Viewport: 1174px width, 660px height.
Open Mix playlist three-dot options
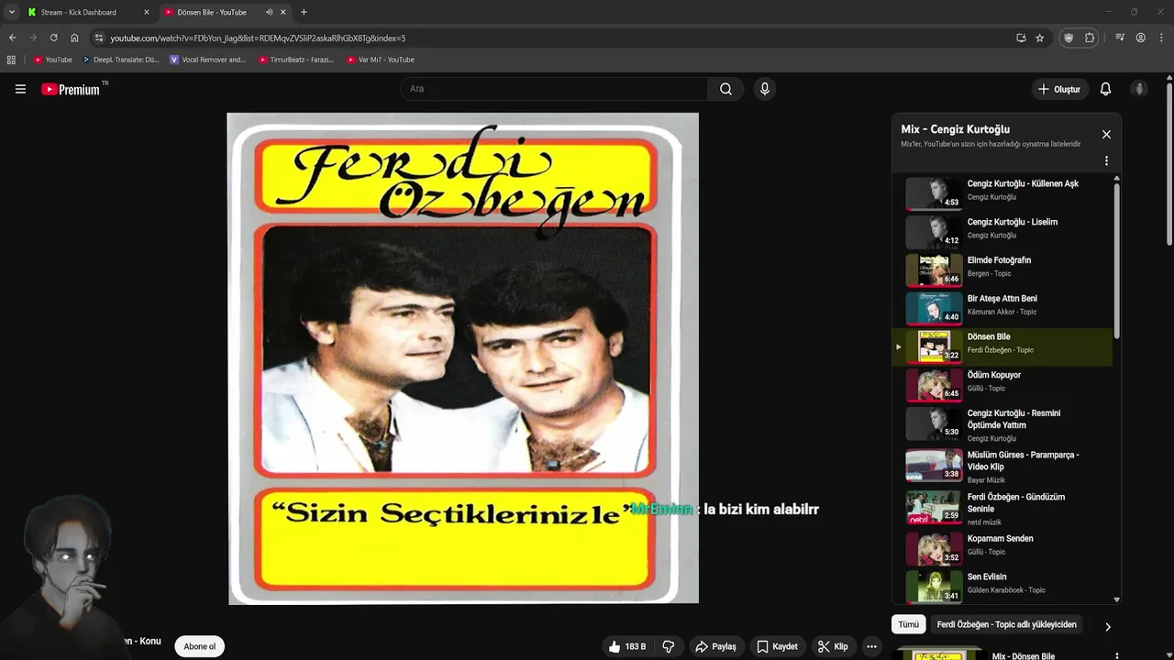pyautogui.click(x=1106, y=160)
